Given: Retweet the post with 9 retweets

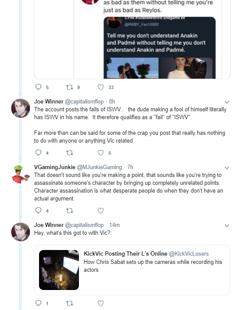Looking at the screenshot, I should click(x=69, y=87).
